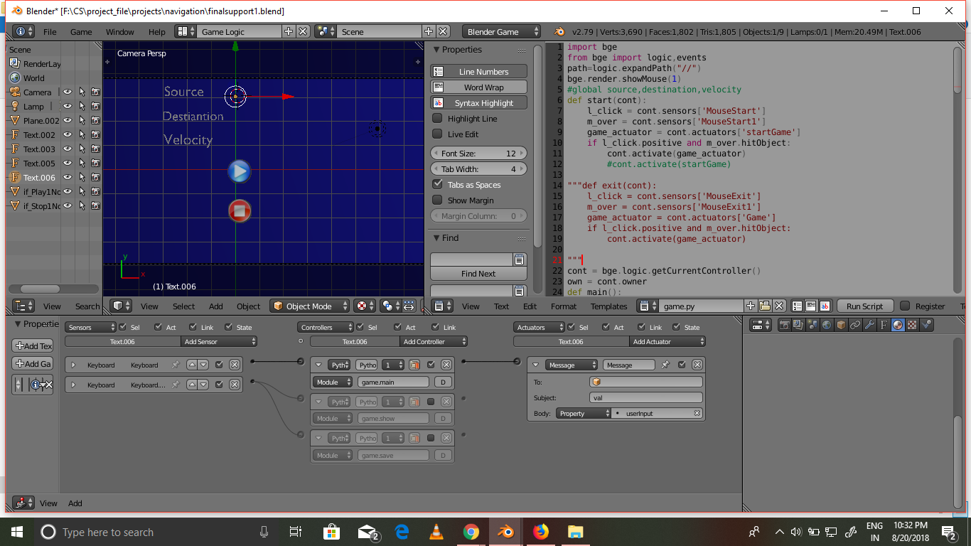The width and height of the screenshot is (971, 546).
Task: Open the Physics properties tab
Action: point(926,325)
